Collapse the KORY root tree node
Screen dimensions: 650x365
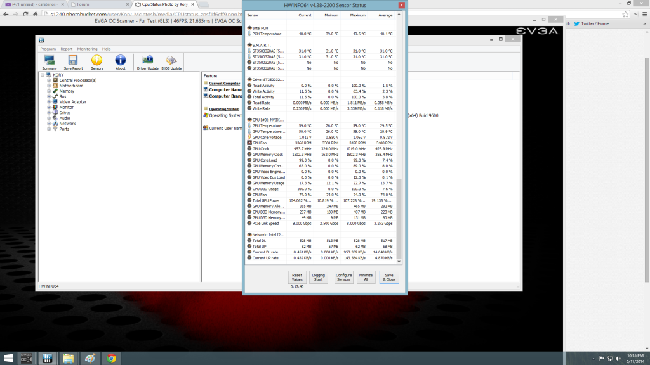pyautogui.click(x=42, y=75)
